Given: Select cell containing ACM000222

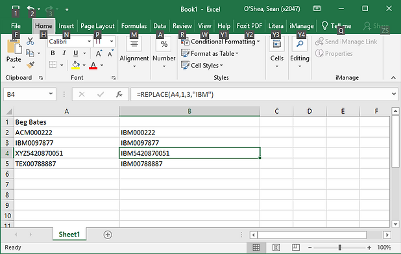Looking at the screenshot, I should [66, 133].
